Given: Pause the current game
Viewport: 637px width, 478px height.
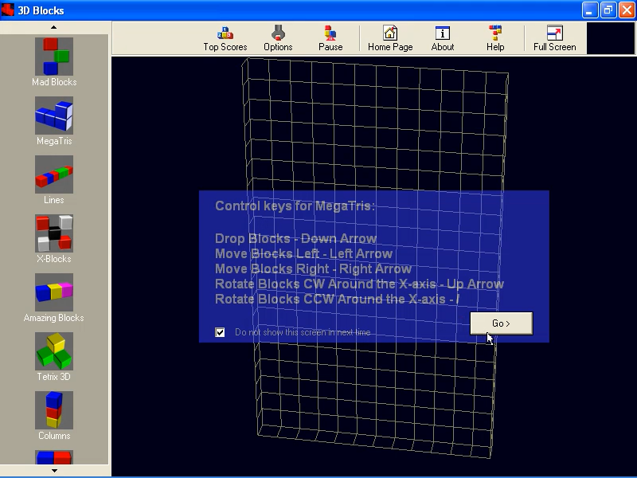Looking at the screenshot, I should [x=330, y=37].
